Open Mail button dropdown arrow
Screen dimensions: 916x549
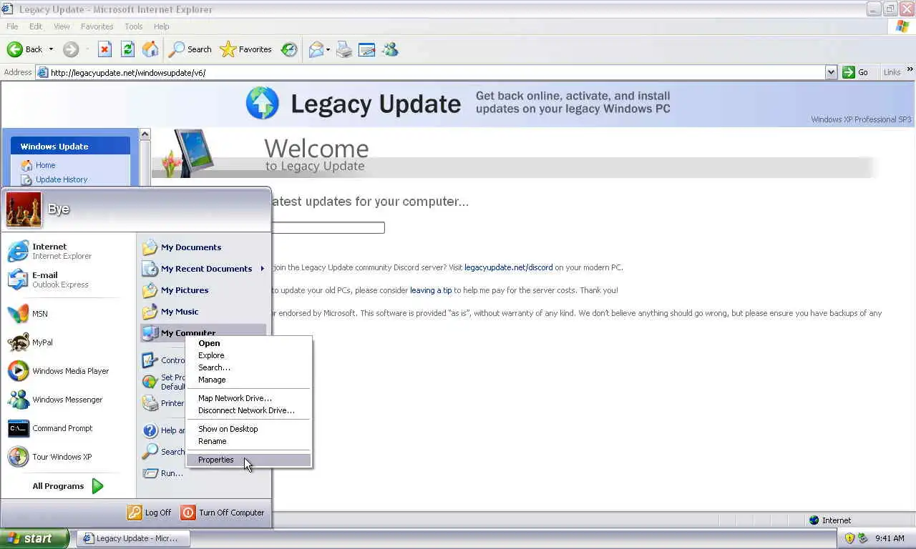tap(328, 49)
